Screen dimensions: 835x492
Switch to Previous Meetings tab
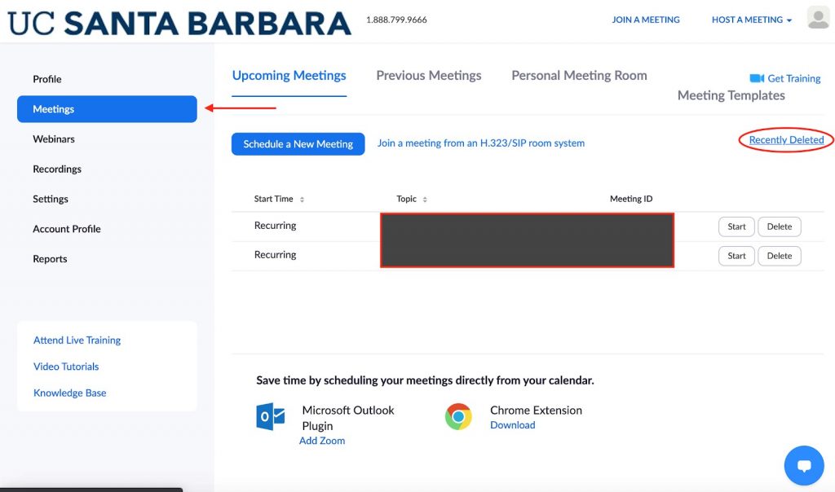429,76
